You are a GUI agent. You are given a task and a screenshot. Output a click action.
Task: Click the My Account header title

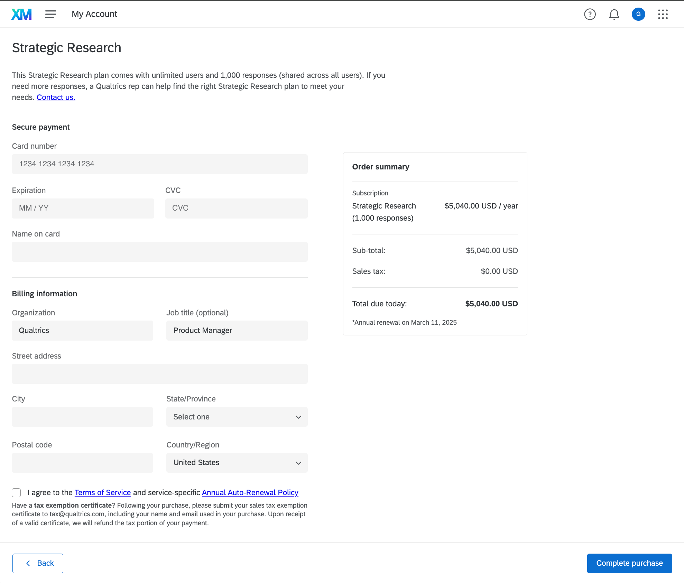coord(94,14)
